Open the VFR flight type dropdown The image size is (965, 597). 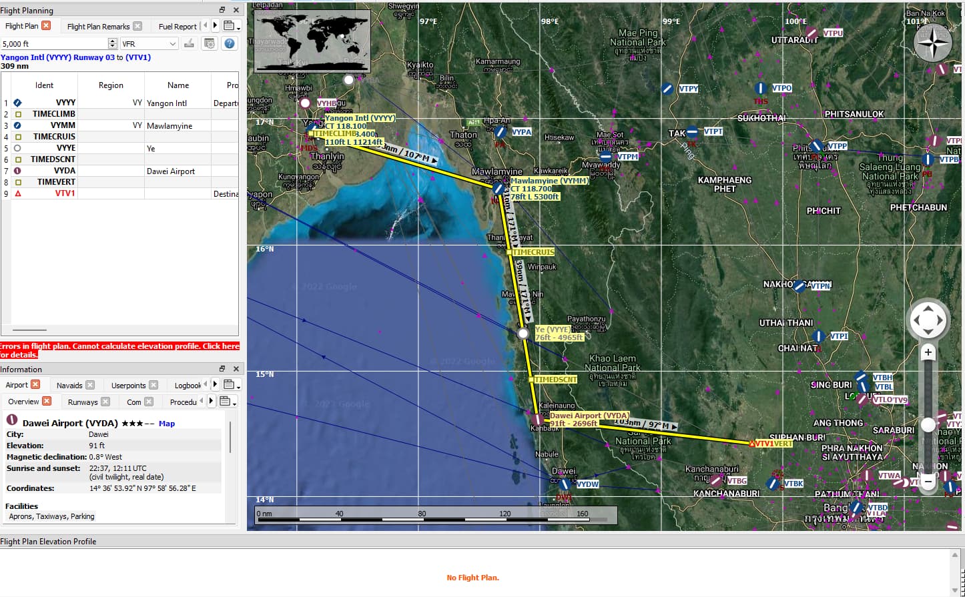click(149, 43)
